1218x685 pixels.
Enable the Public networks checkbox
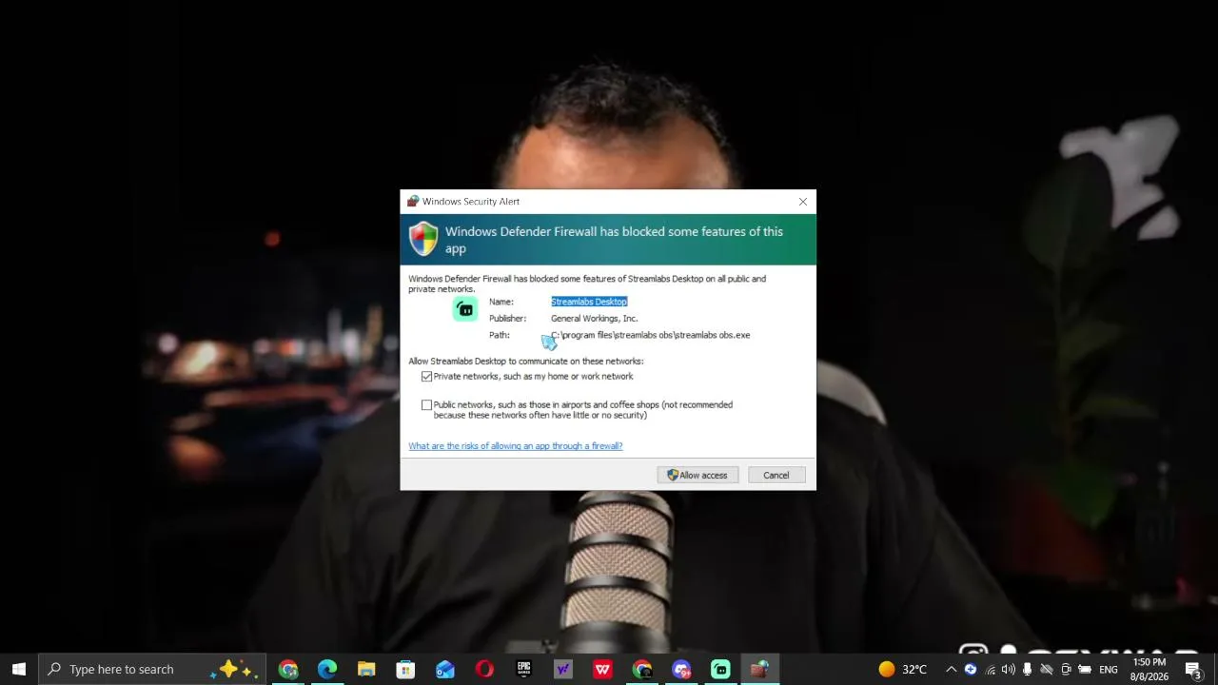[426, 405]
